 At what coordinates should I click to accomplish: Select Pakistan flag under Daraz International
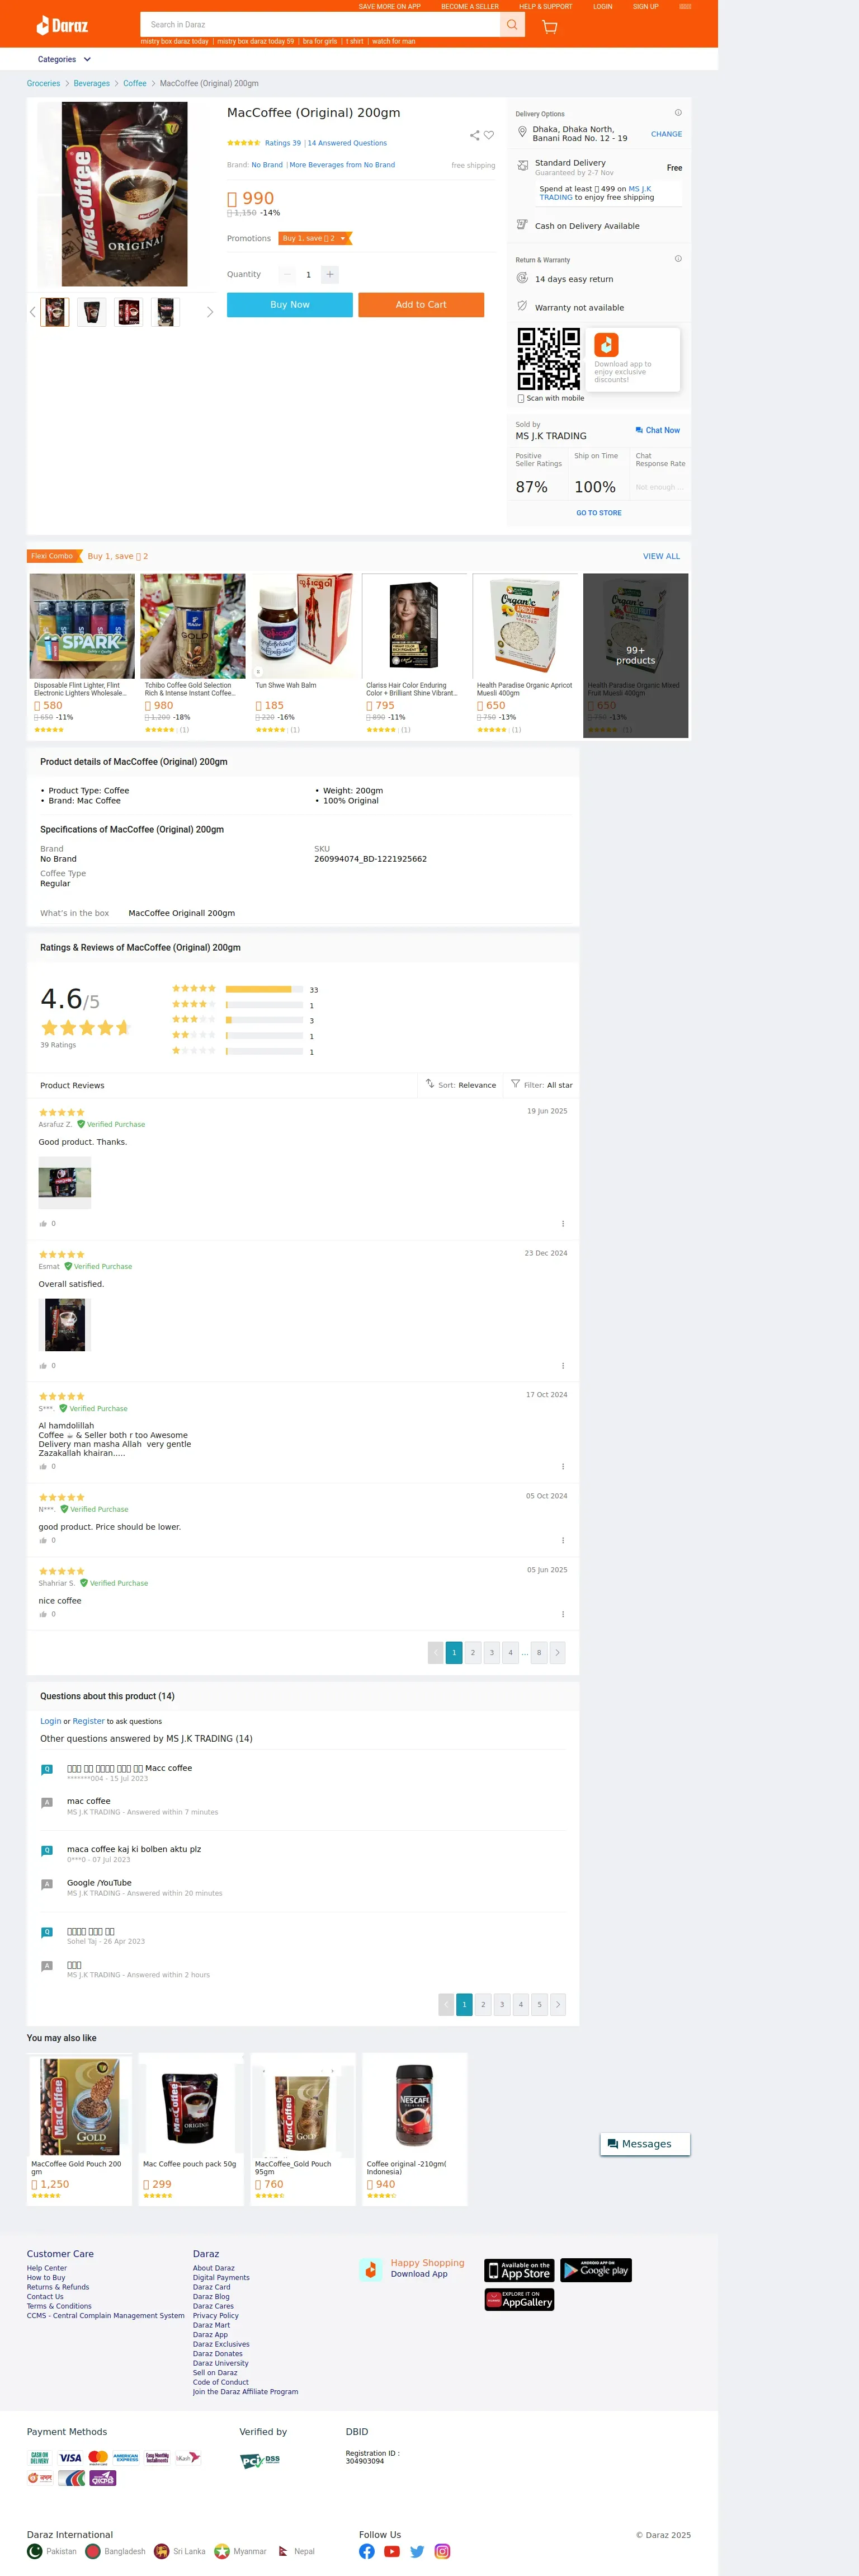(35, 2551)
